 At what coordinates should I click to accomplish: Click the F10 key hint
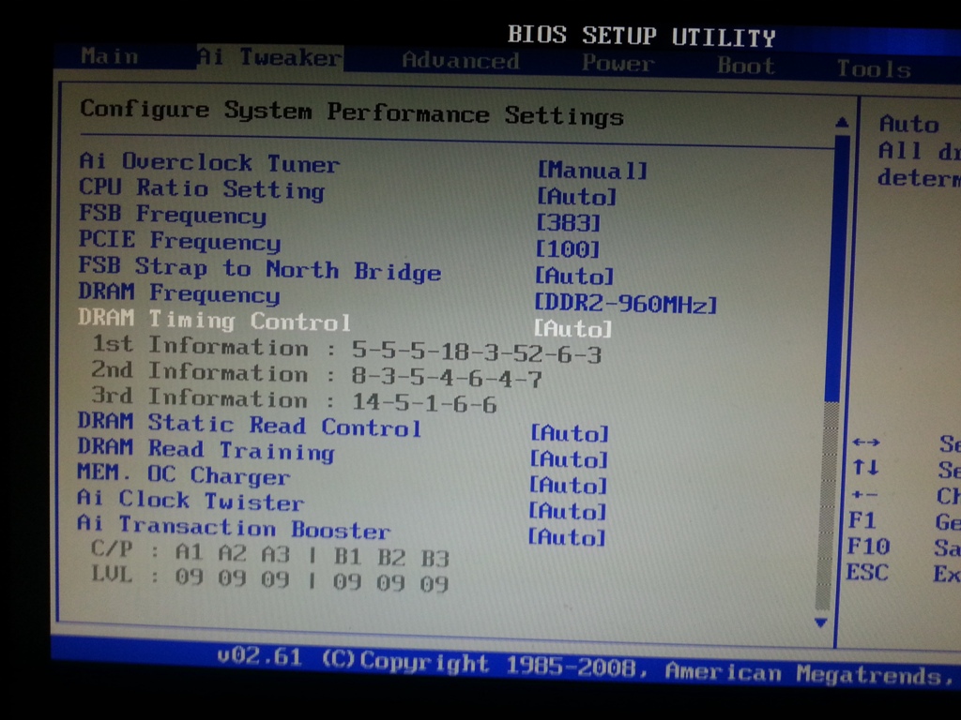click(x=868, y=547)
